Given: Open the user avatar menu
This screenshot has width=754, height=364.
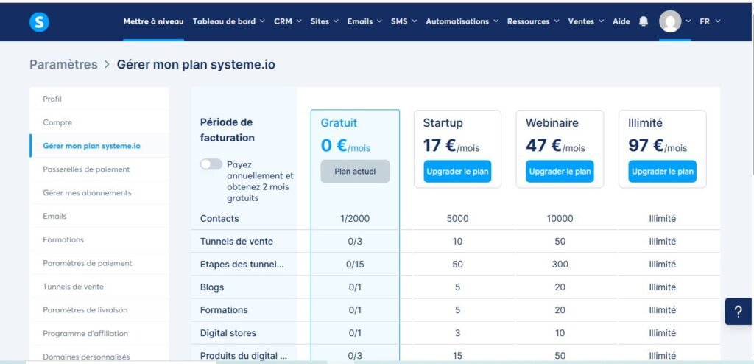Looking at the screenshot, I should (x=670, y=21).
